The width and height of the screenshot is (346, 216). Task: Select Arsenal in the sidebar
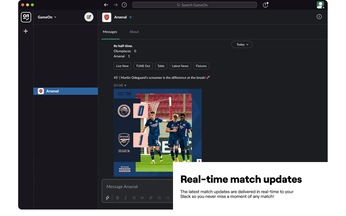coord(65,91)
